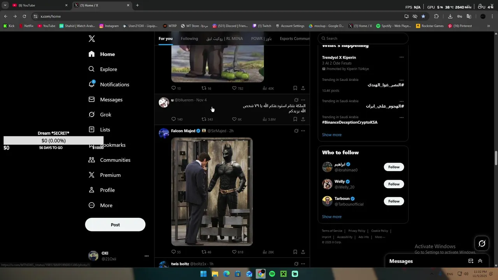Open account menu dots next to OXI
This screenshot has width=498, height=280.
[147, 256]
